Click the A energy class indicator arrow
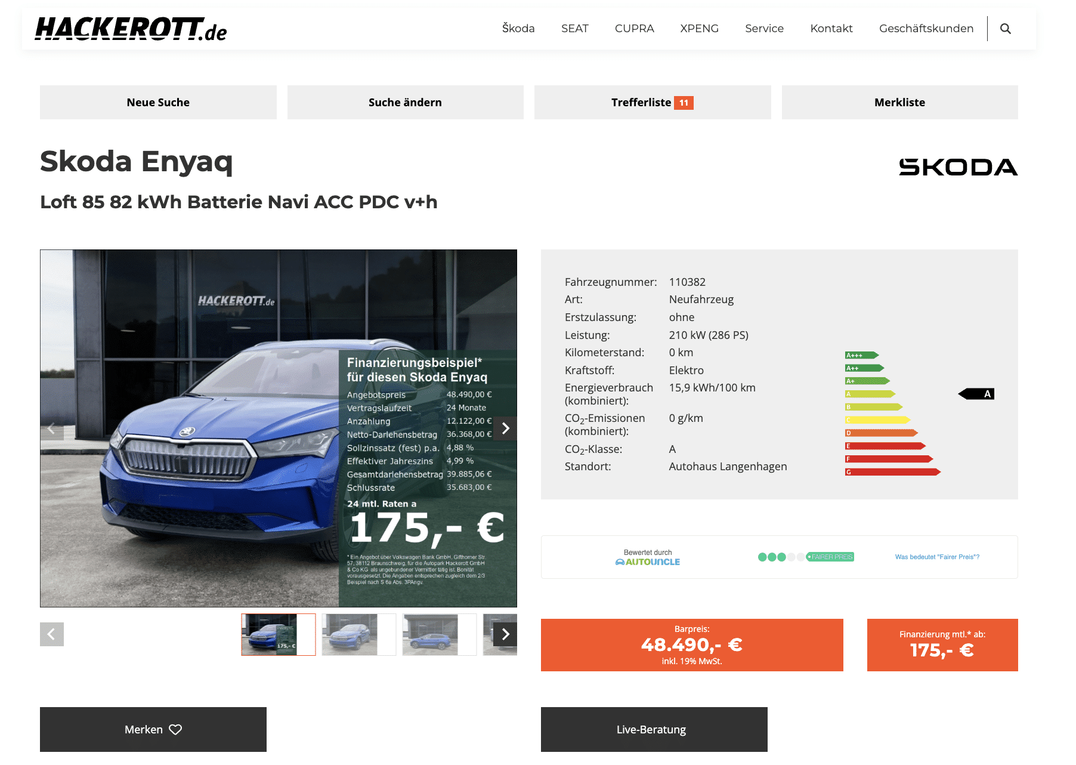 pyautogui.click(x=976, y=394)
